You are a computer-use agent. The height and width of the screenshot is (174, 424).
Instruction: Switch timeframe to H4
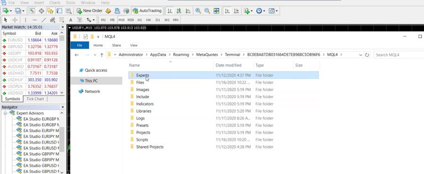[x=148, y=20]
